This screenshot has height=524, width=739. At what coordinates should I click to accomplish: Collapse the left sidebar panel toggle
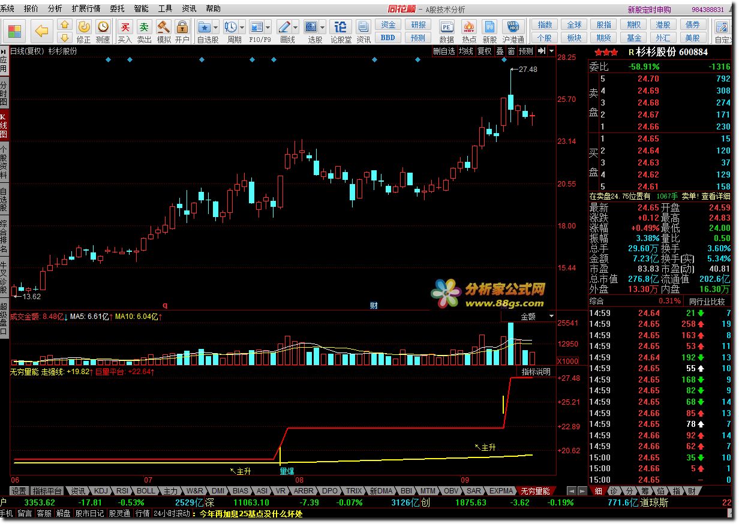pos(4,52)
